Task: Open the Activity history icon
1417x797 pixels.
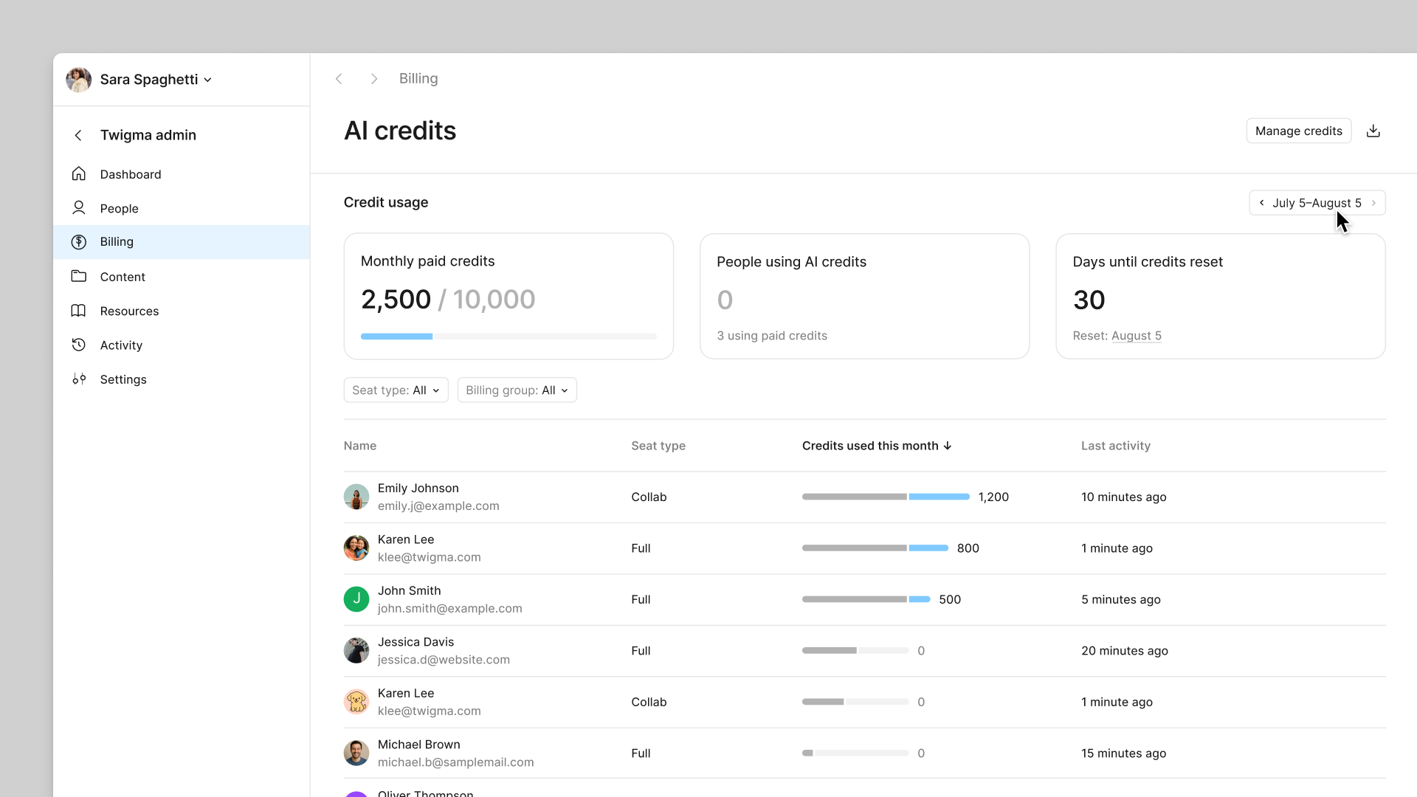Action: click(x=78, y=345)
